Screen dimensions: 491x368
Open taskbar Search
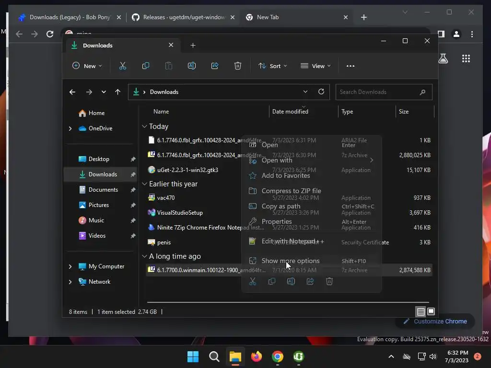click(214, 356)
